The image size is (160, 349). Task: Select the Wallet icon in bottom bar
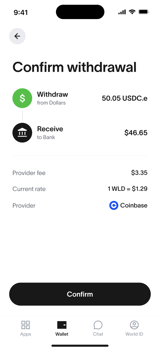click(62, 325)
